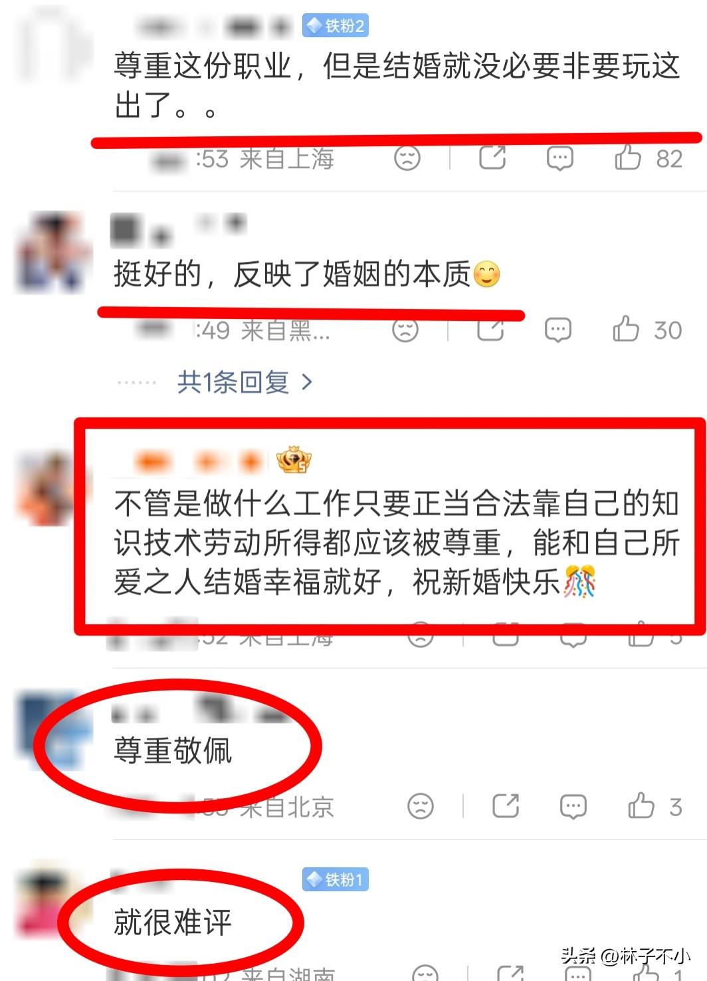Tap the gold crown badge icon
The height and width of the screenshot is (981, 707).
(x=294, y=460)
